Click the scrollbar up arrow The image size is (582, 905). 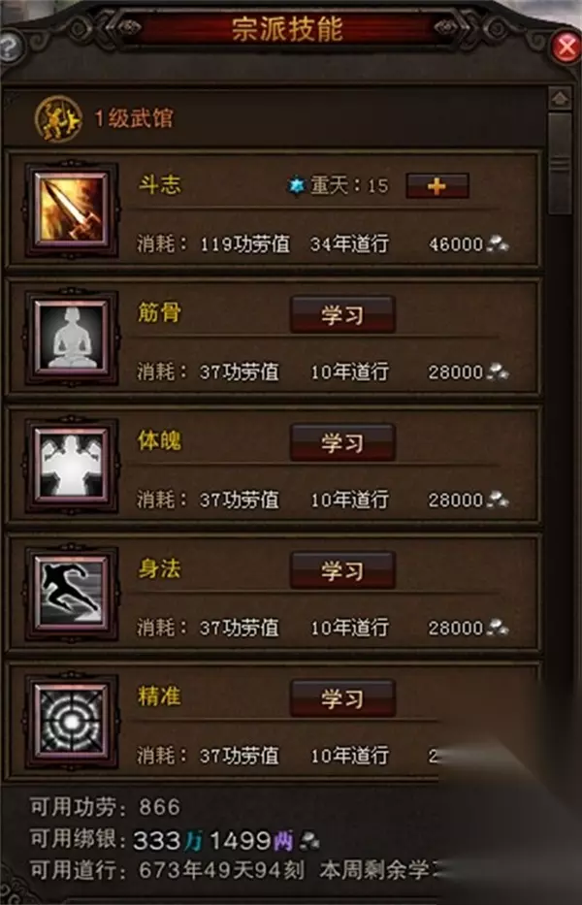pyautogui.click(x=560, y=99)
